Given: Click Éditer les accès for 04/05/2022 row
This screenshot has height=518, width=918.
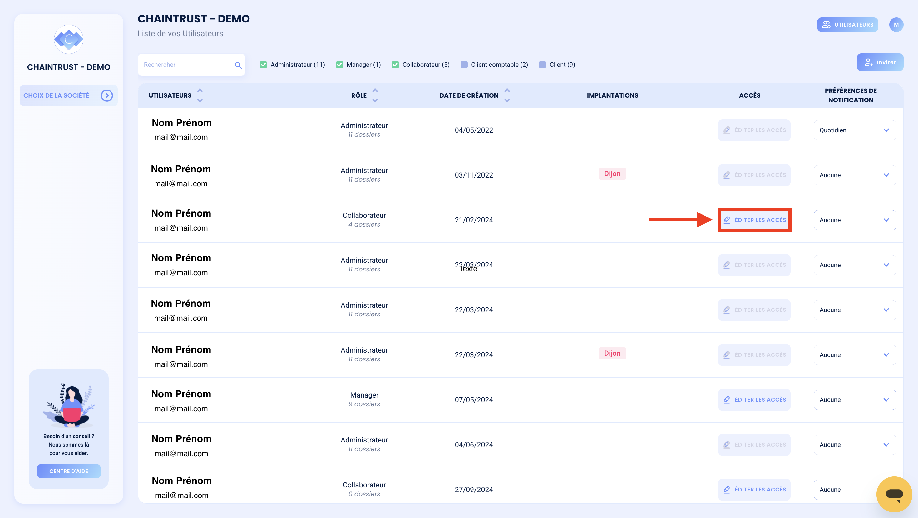Looking at the screenshot, I should click(x=754, y=130).
